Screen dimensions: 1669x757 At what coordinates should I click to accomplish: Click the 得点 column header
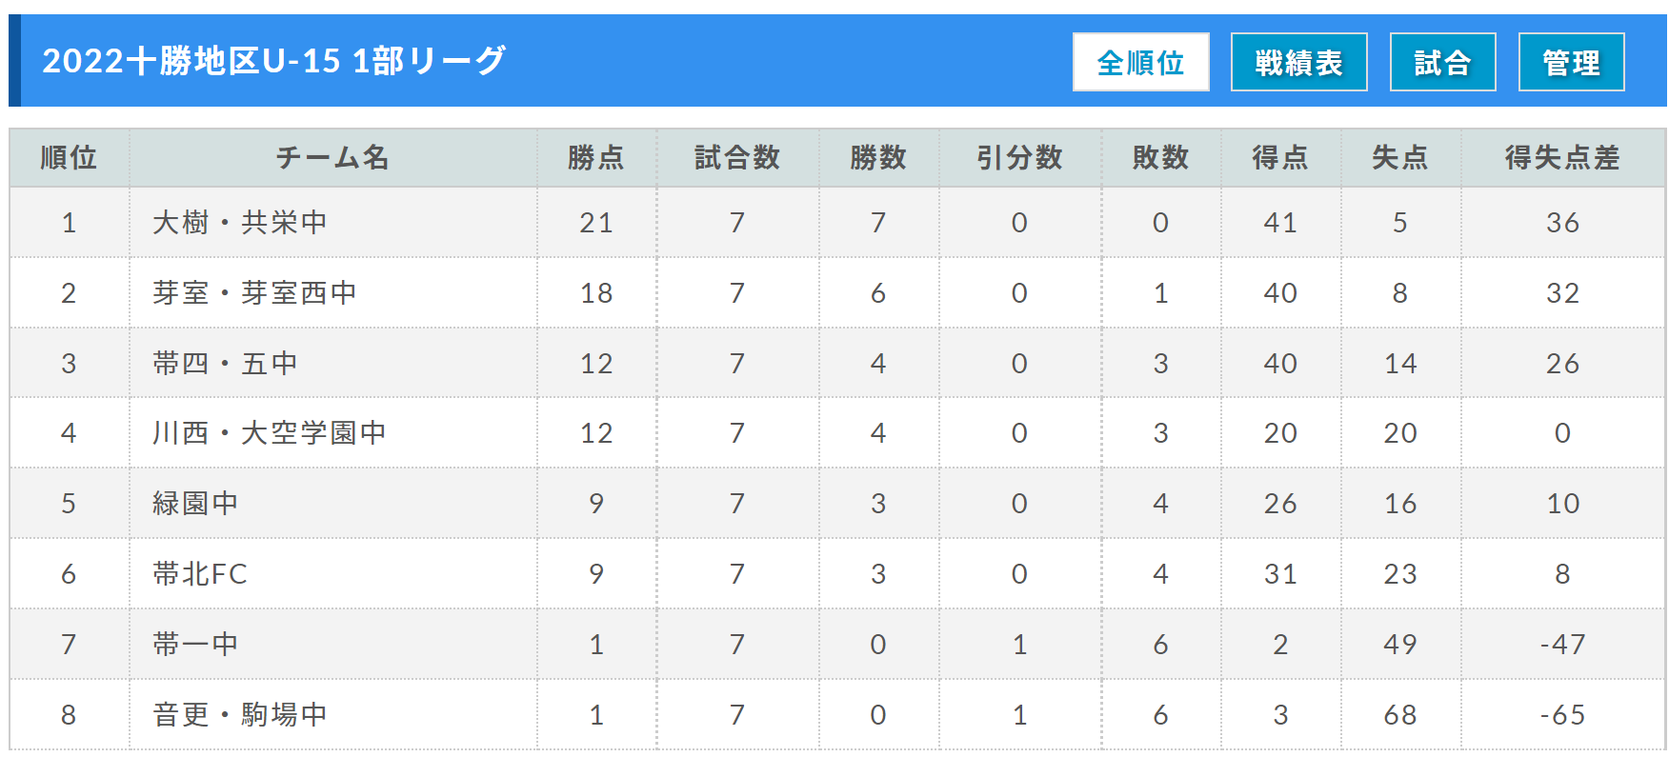pyautogui.click(x=1280, y=158)
